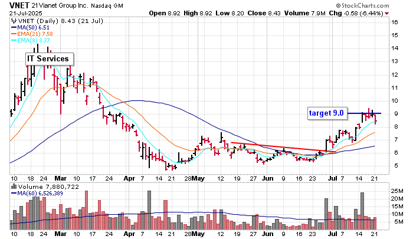Click the 'Close 8.43' value
Screen dimensions: 413x239
coord(264,13)
